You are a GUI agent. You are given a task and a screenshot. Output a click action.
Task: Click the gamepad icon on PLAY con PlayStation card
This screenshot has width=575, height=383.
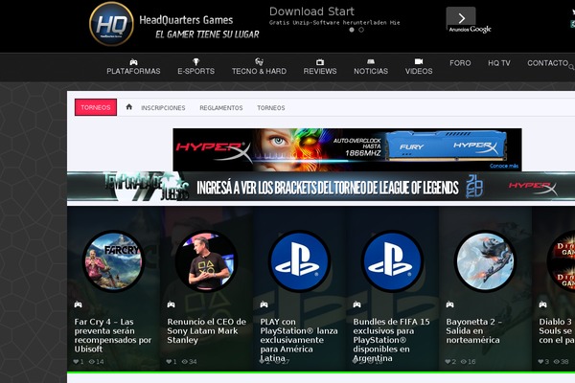pos(264,304)
